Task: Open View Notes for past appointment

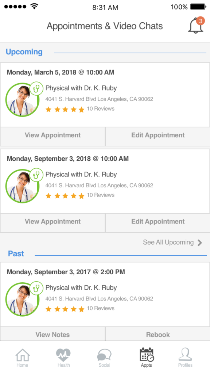Action: coord(52,334)
